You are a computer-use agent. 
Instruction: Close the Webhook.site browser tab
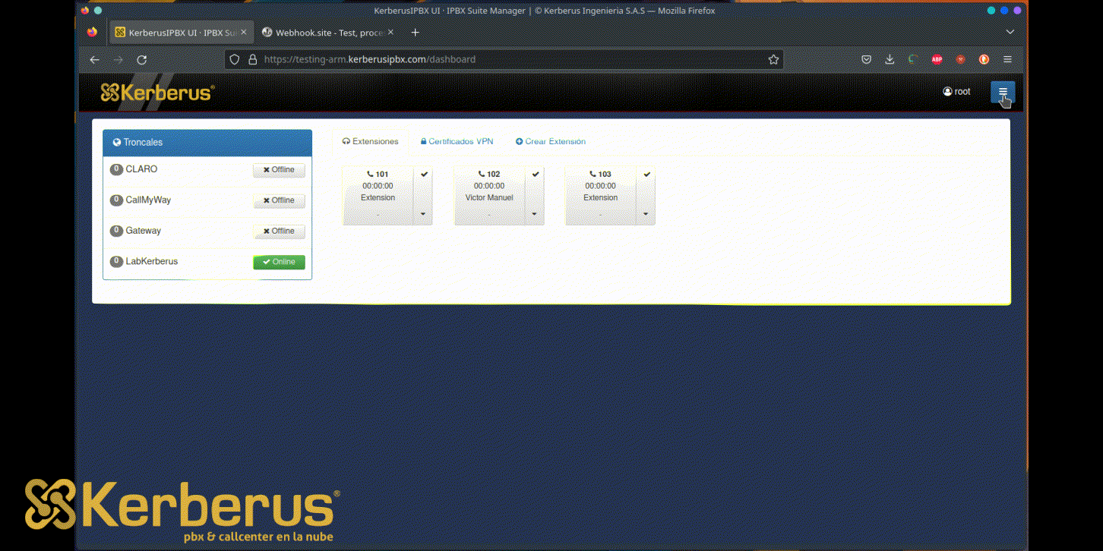click(x=390, y=33)
